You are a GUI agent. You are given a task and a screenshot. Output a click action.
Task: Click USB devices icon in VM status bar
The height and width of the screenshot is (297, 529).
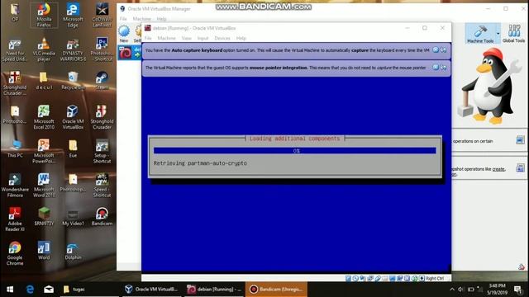tap(378, 278)
